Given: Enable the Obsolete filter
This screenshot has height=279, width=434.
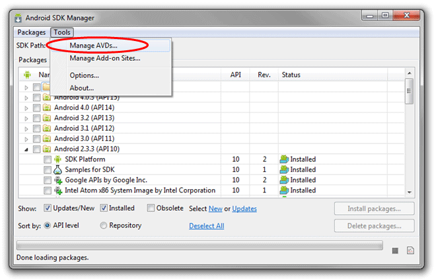Looking at the screenshot, I should pos(151,208).
